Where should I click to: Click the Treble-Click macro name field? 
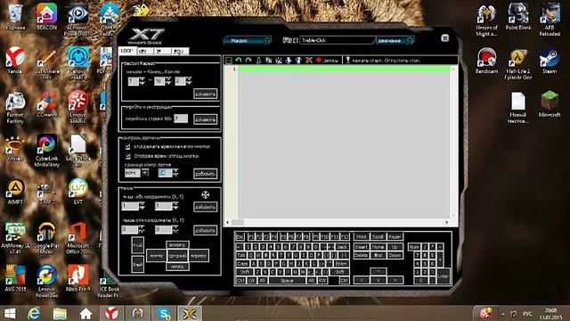[337, 40]
